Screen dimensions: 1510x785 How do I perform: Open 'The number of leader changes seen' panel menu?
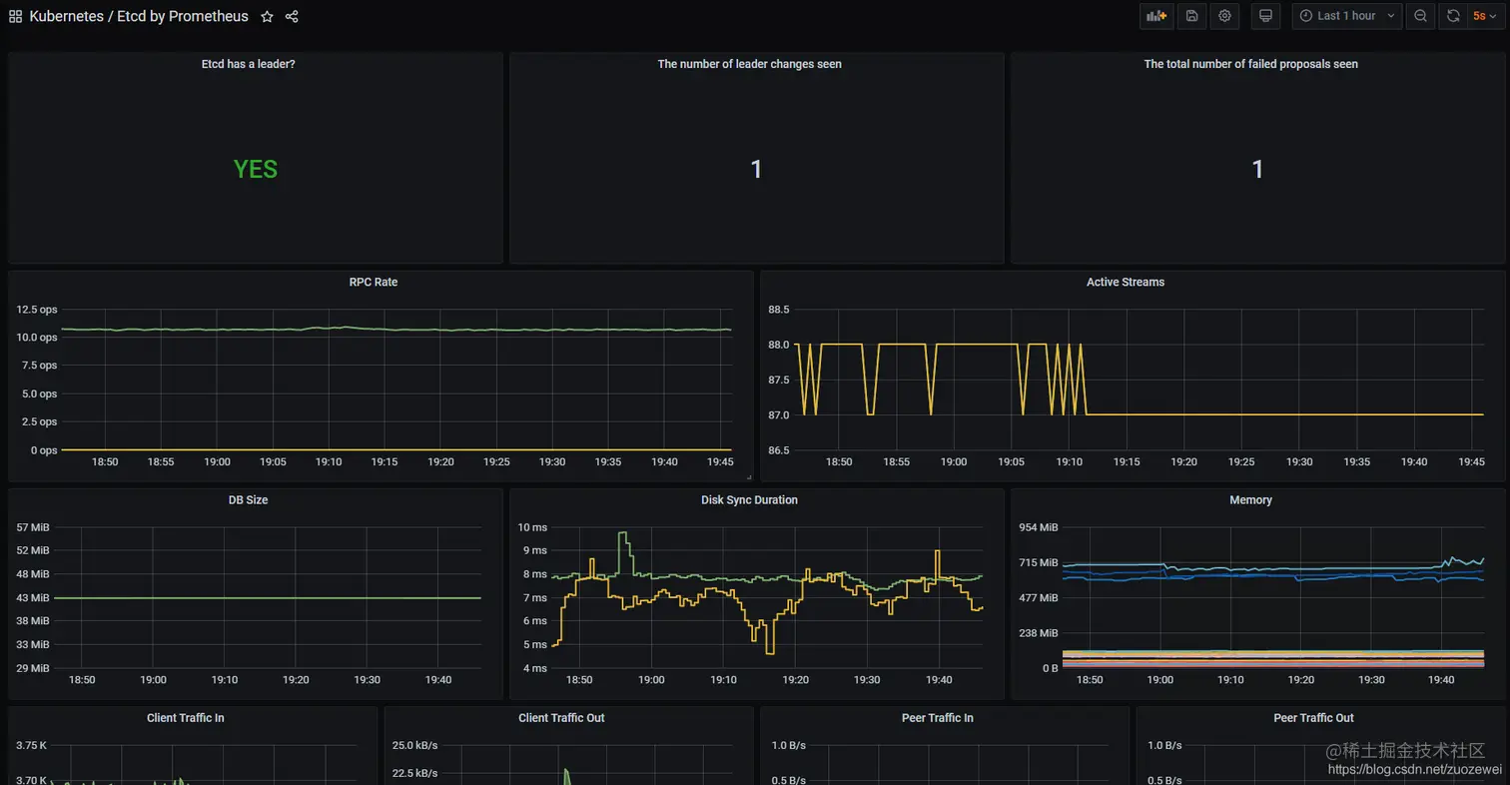(x=749, y=64)
